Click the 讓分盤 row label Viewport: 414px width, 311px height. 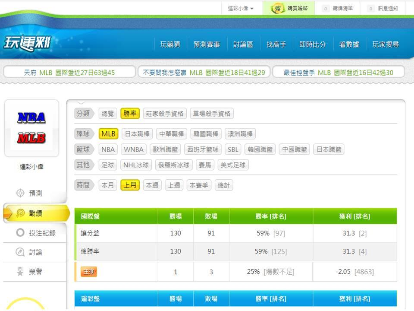90,233
